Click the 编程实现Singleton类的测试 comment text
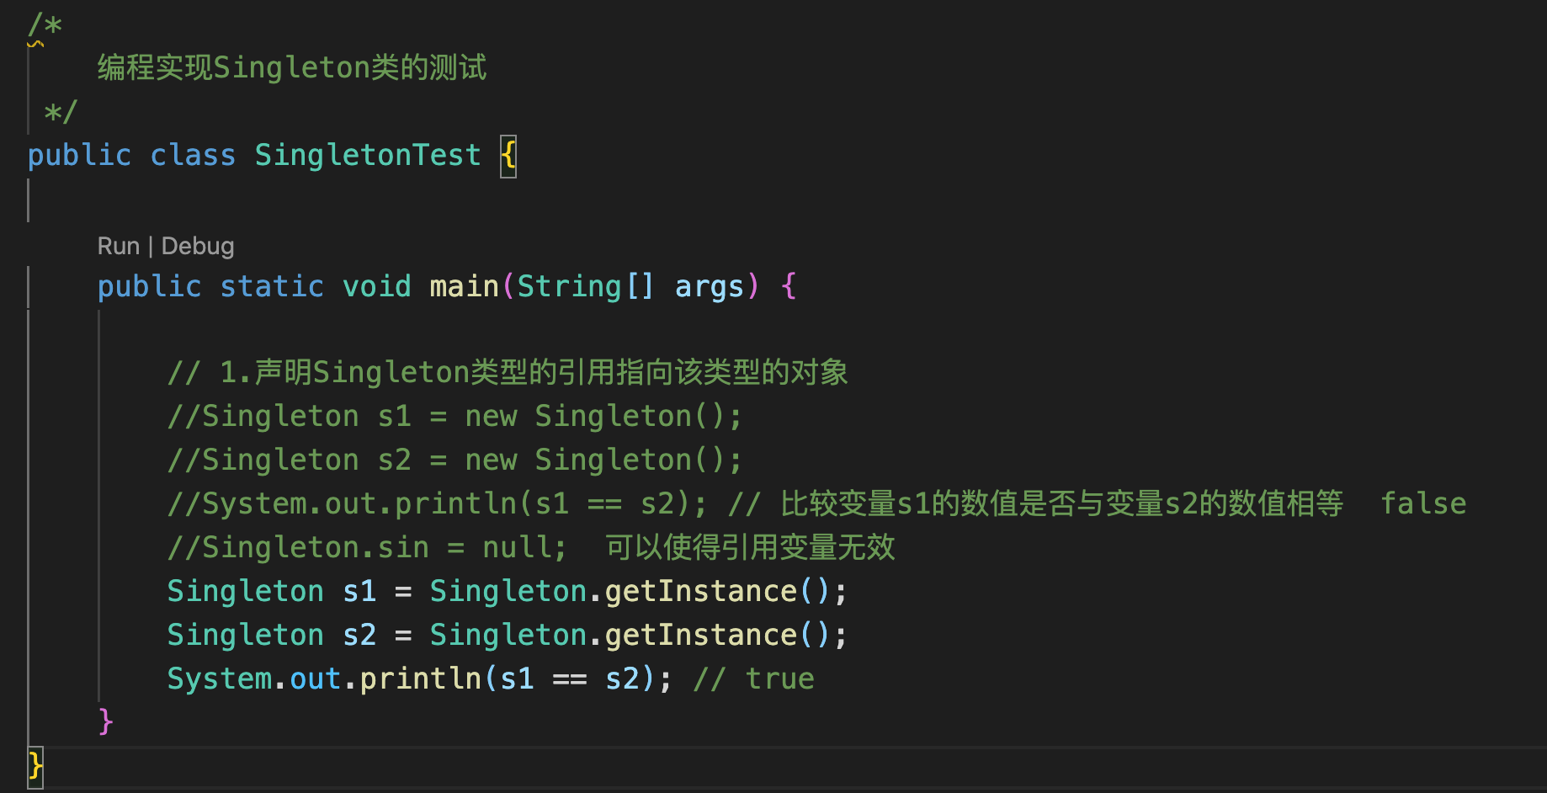 coord(291,68)
